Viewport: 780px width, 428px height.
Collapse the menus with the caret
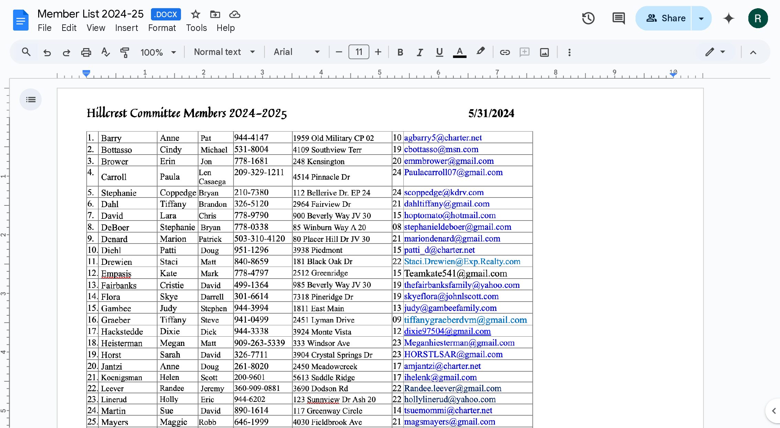click(x=753, y=52)
